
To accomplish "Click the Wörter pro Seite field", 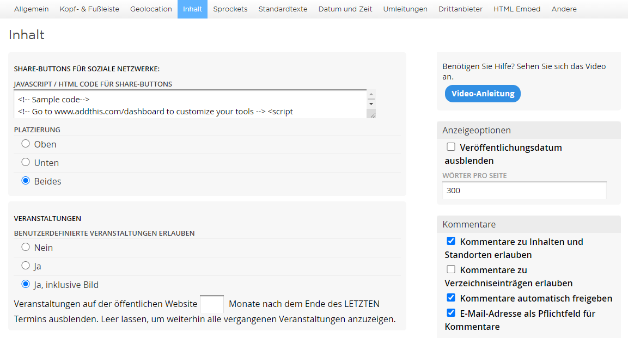I will click(525, 190).
